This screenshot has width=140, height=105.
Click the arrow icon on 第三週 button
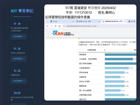pos(23,81)
